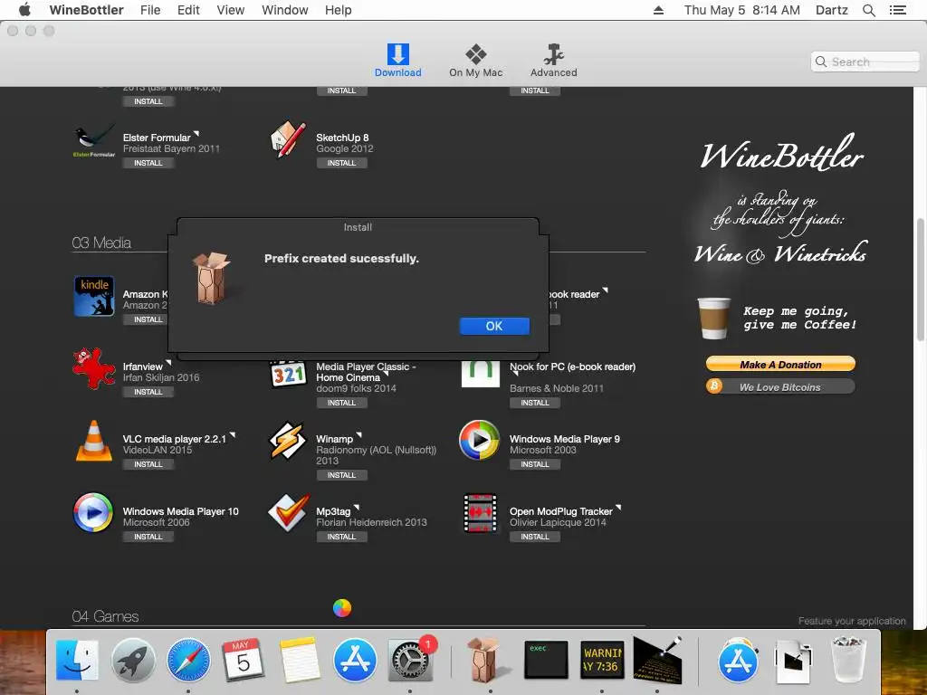Open Launchpad rocket in the Dock
Image resolution: width=927 pixels, height=695 pixels.
coord(133,660)
